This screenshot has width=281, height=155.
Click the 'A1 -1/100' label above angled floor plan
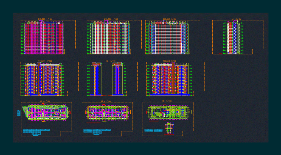[45, 101]
